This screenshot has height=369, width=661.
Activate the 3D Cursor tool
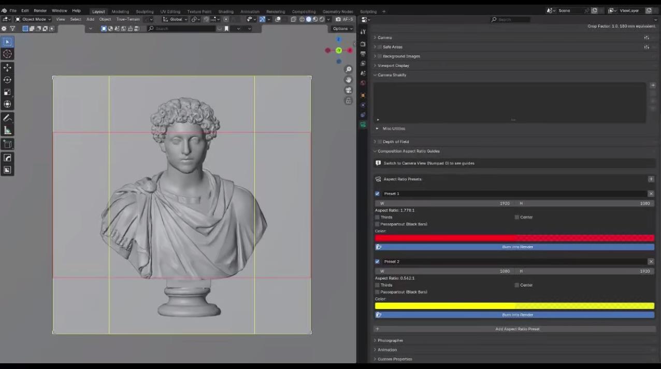(x=7, y=54)
